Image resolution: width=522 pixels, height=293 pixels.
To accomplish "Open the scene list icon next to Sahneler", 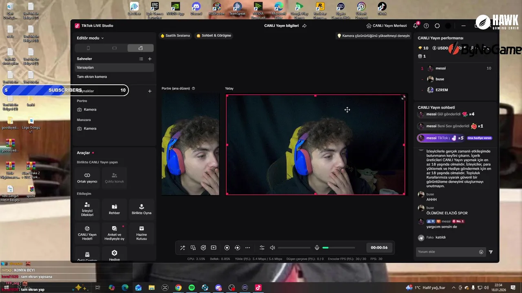I will [x=141, y=59].
